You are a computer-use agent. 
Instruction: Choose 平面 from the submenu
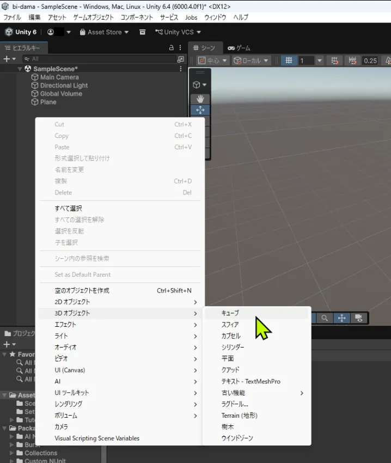pyautogui.click(x=256, y=358)
